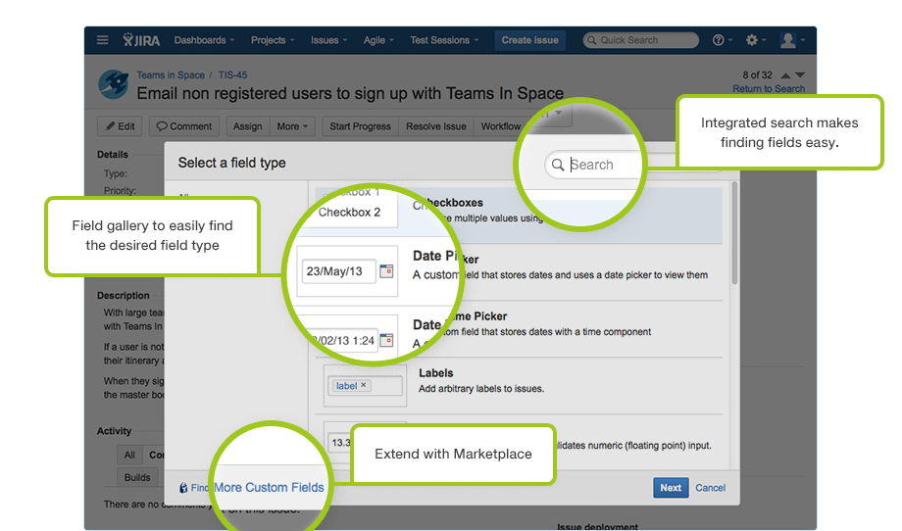Image resolution: width=902 pixels, height=531 pixels.
Task: Click the Assign button
Action: 248,126
